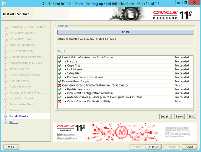Click 'Succeeded' status of Prepare row

coord(182,61)
